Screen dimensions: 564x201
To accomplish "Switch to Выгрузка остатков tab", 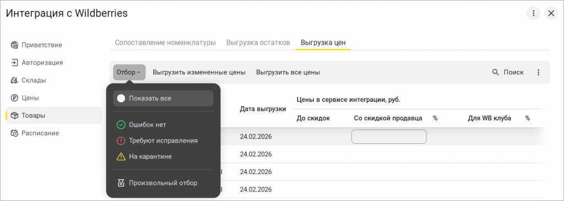I will [258, 42].
